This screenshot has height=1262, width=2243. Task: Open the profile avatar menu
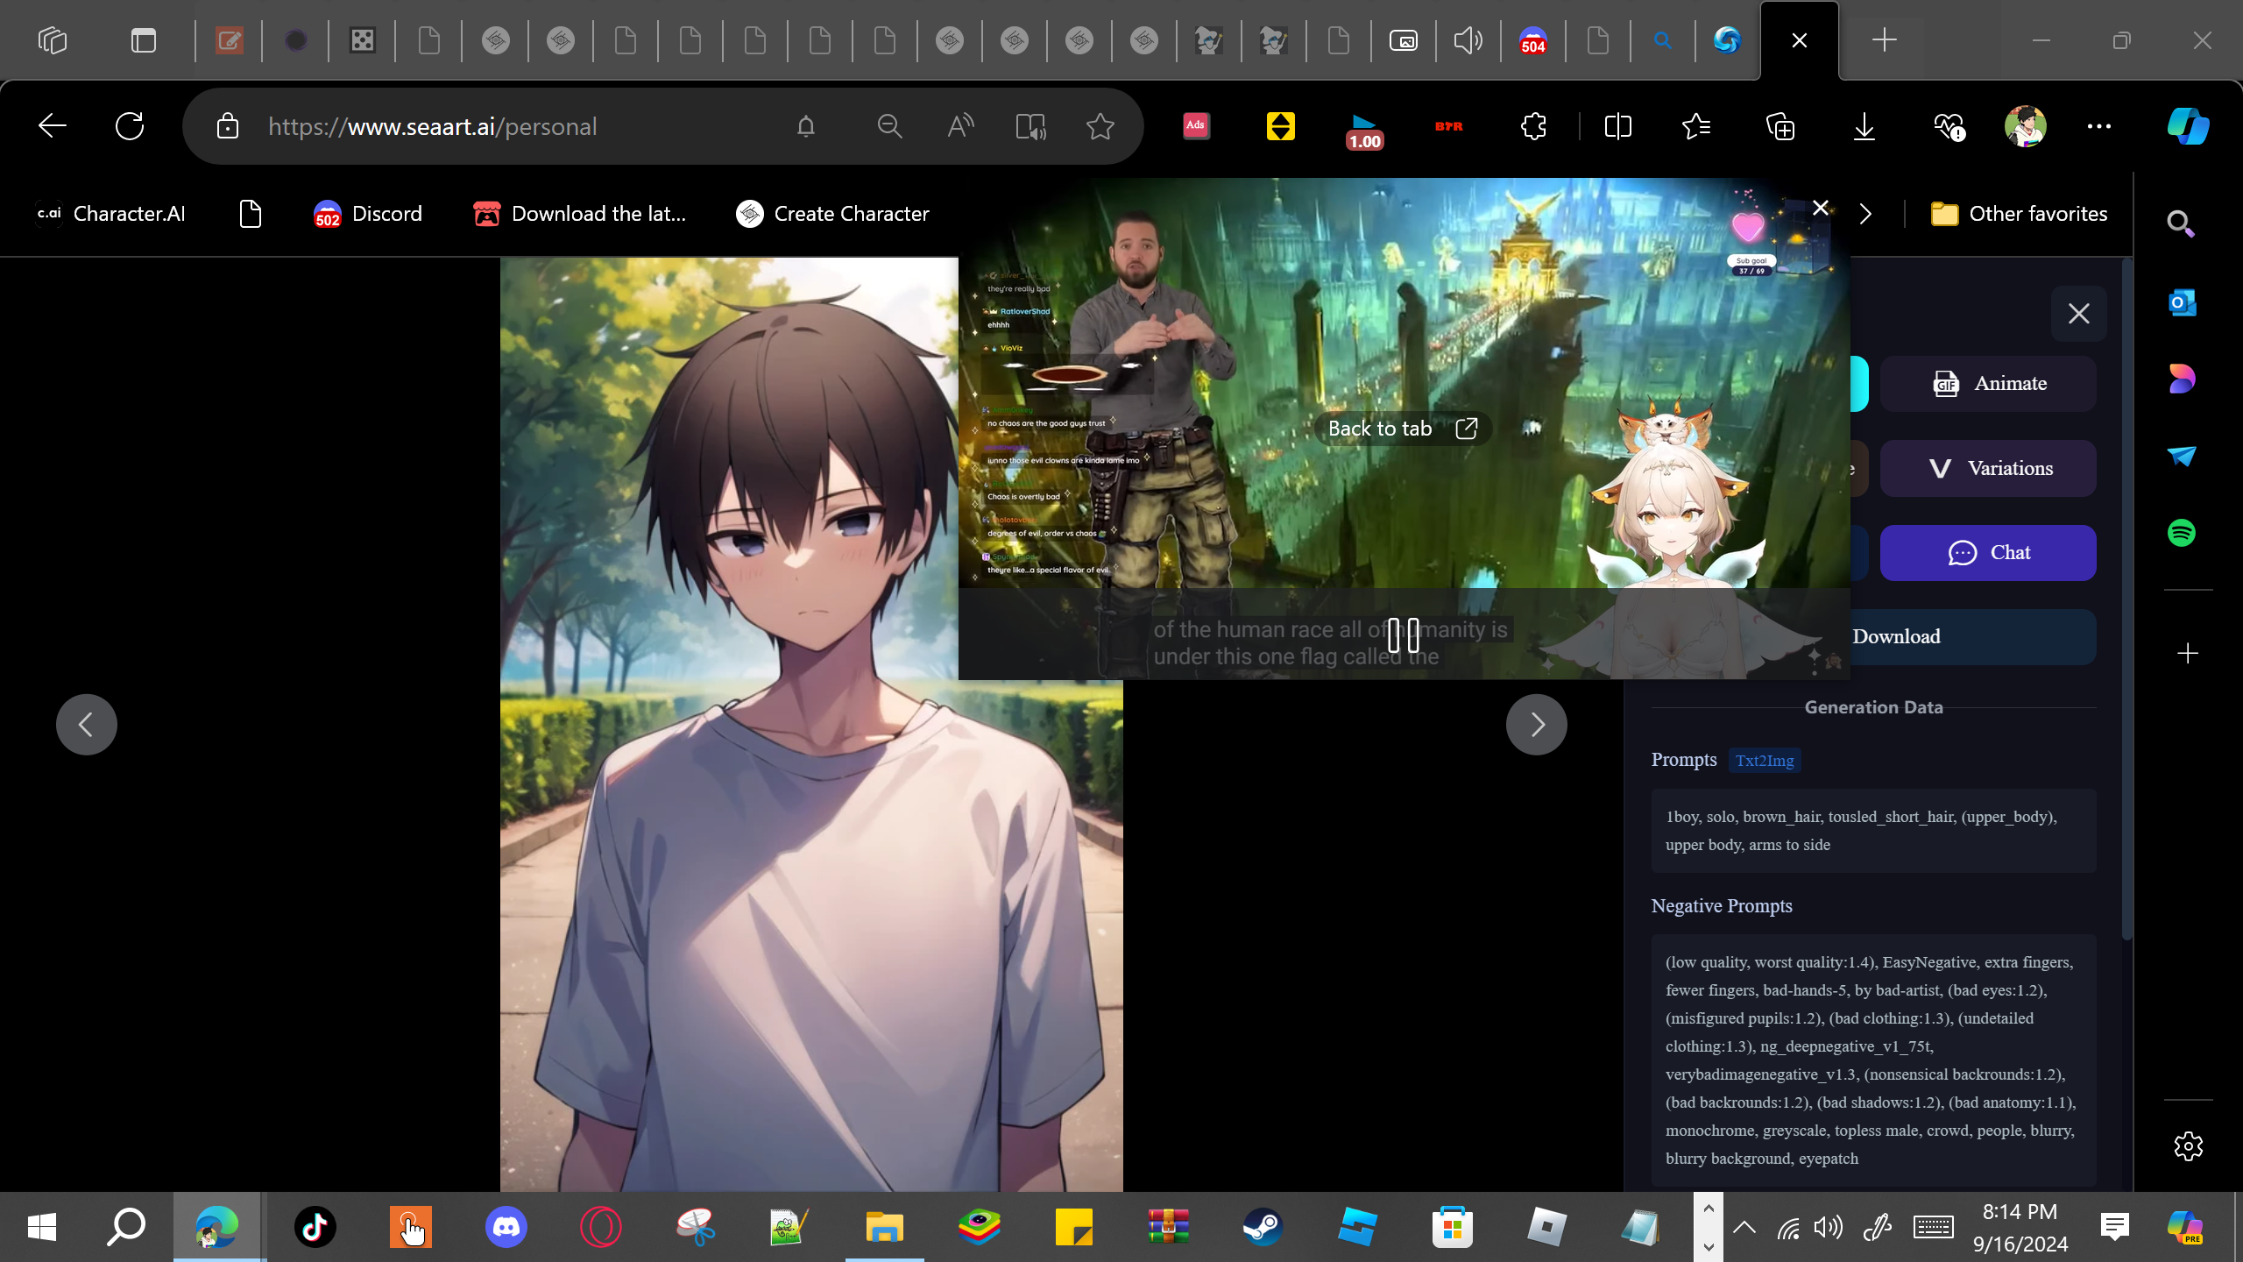click(2026, 126)
